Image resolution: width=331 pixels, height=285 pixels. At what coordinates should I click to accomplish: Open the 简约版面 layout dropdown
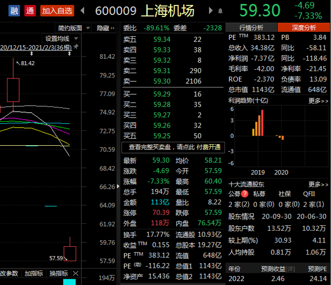(x=73, y=28)
